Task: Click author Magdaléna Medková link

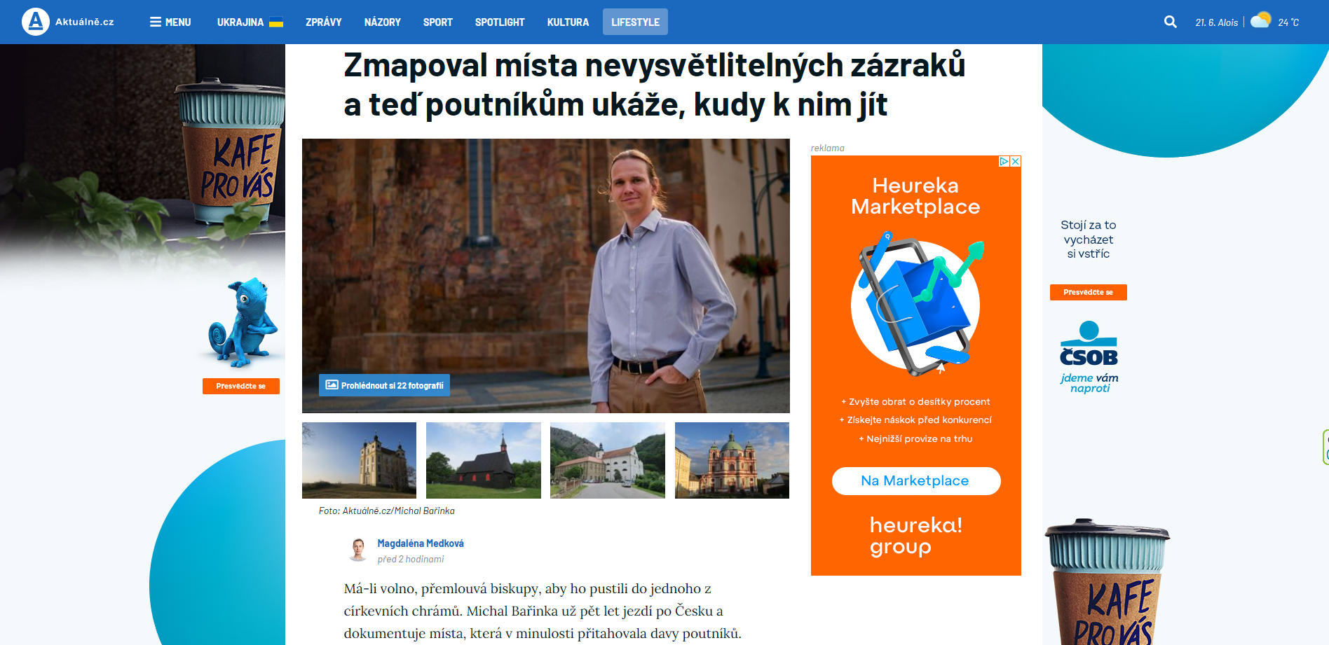Action: pyautogui.click(x=421, y=543)
